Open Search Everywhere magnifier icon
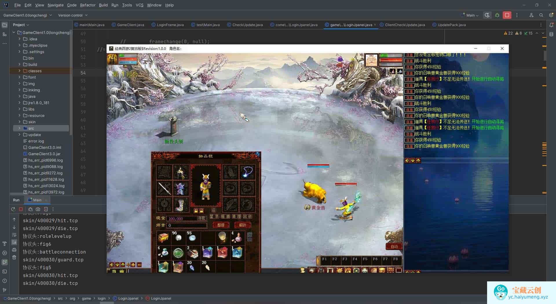This screenshot has height=304, width=556. [541, 15]
